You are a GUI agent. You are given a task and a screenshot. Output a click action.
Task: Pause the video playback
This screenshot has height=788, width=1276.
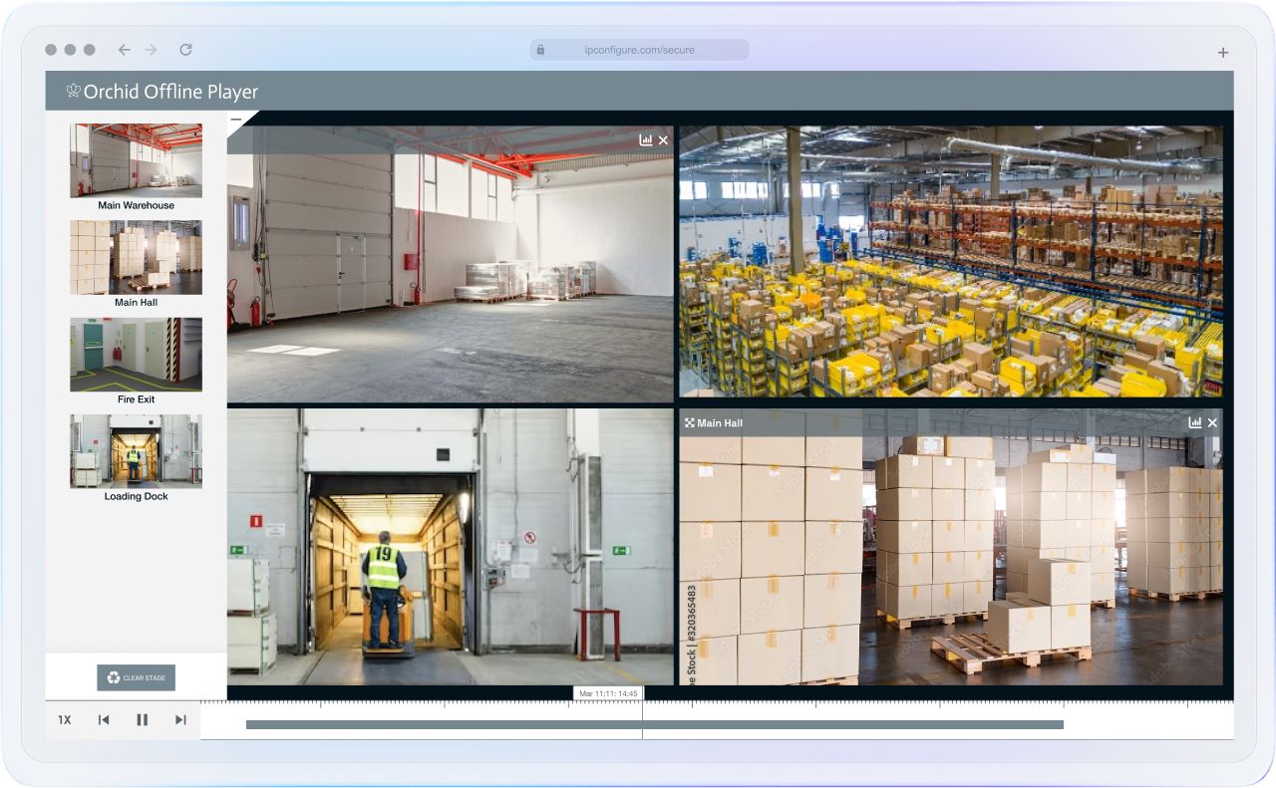coord(142,719)
